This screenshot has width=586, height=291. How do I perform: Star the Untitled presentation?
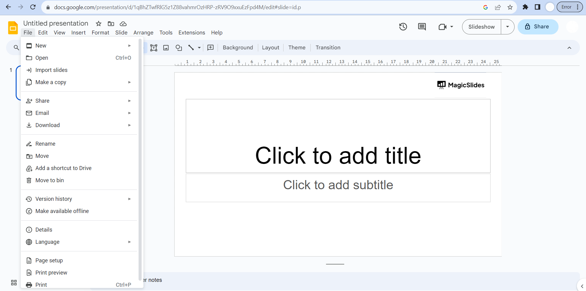pos(99,24)
